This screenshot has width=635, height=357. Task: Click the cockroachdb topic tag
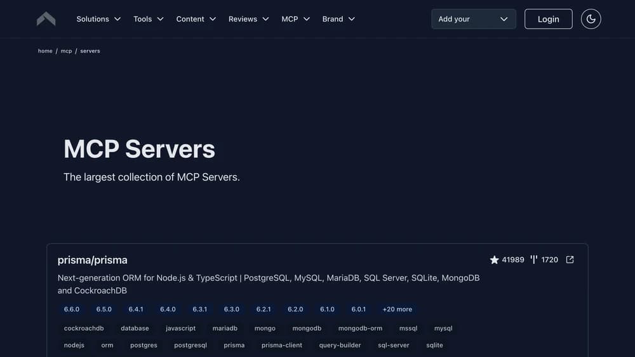point(84,328)
